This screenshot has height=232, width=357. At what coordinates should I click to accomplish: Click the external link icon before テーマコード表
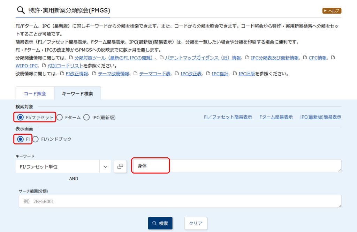point(136,74)
